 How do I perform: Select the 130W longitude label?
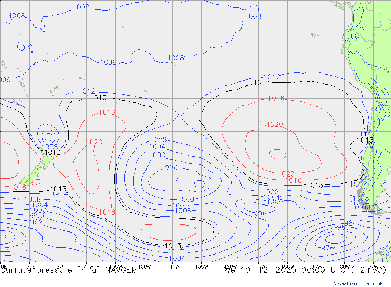[x=201, y=267]
